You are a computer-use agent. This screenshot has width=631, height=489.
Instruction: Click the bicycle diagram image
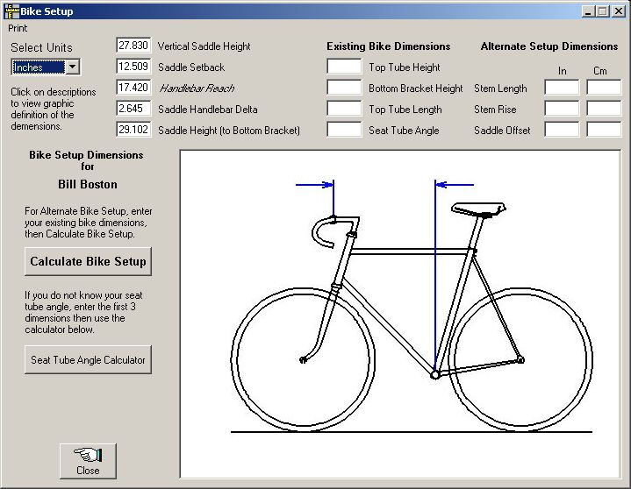click(400, 315)
